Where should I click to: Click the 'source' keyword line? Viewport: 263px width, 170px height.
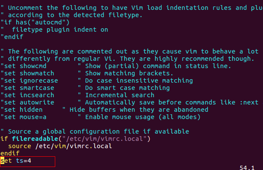pyautogui.click(x=60, y=146)
